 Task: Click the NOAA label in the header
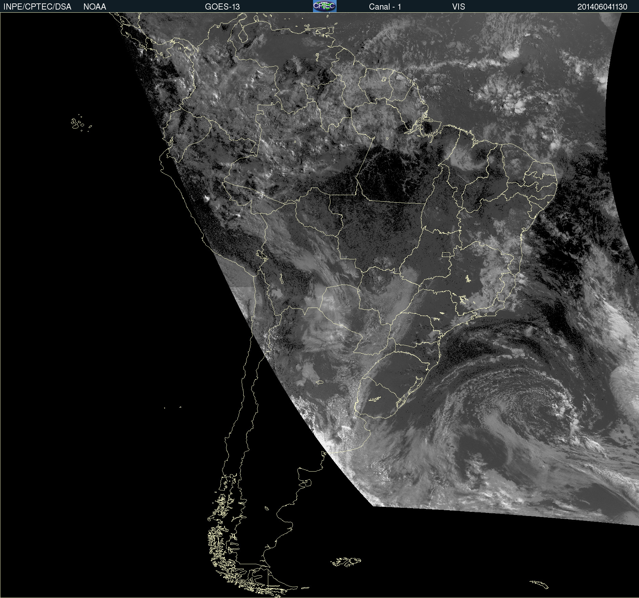point(95,7)
